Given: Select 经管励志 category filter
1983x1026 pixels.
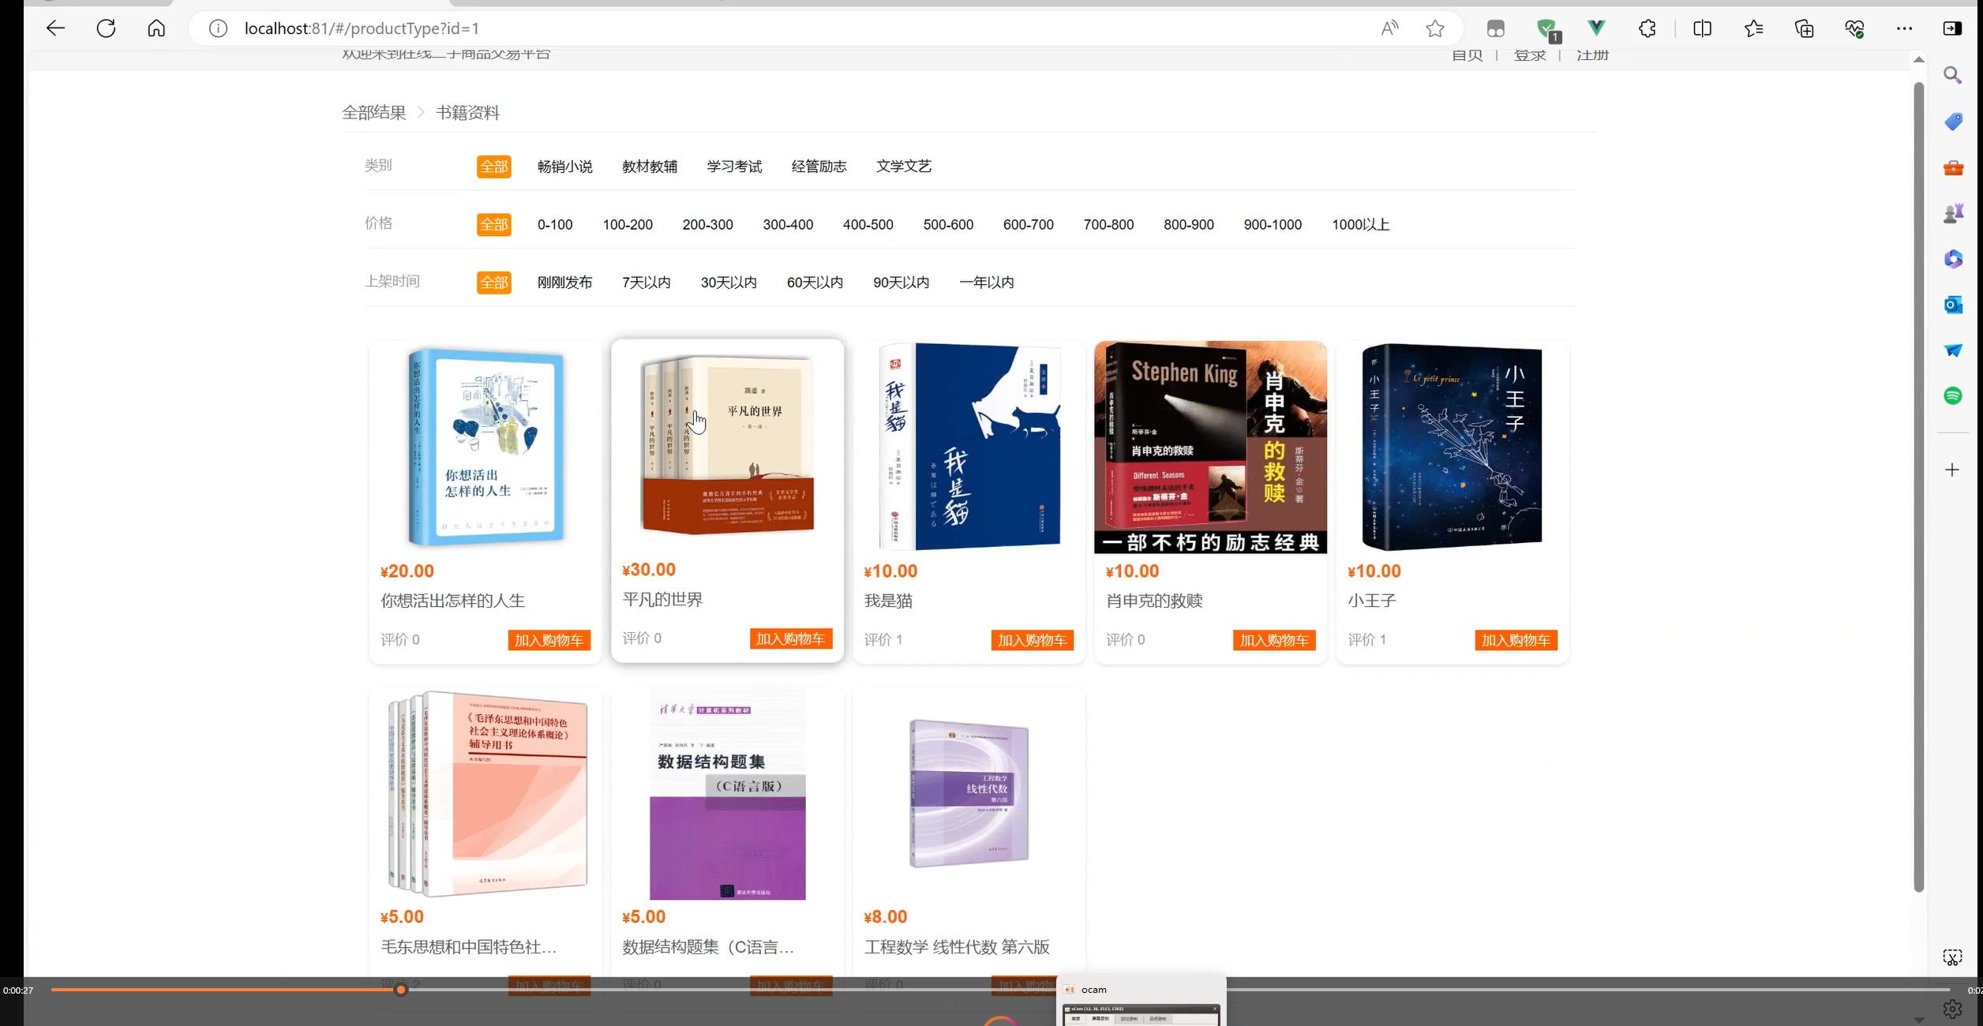Looking at the screenshot, I should point(819,167).
